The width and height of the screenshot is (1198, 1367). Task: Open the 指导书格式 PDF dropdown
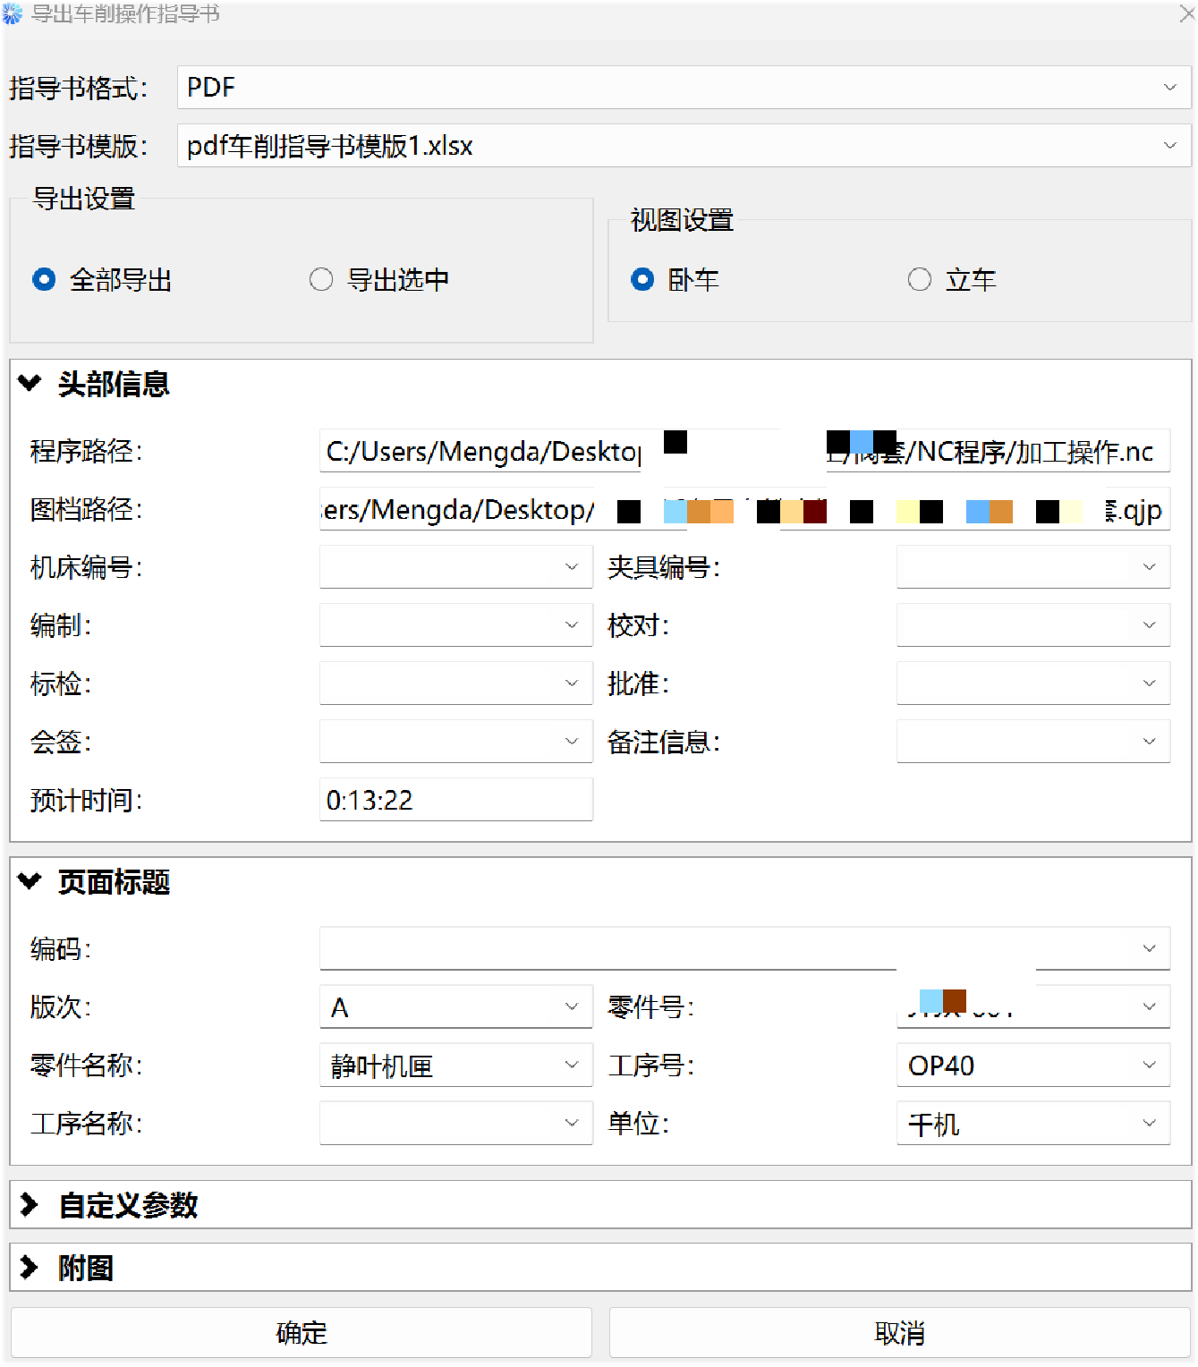tap(684, 88)
